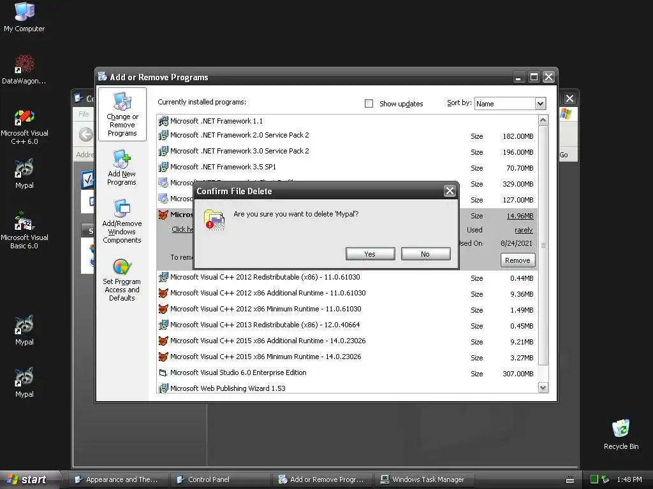Confirm deletion by clicking Yes

point(371,254)
